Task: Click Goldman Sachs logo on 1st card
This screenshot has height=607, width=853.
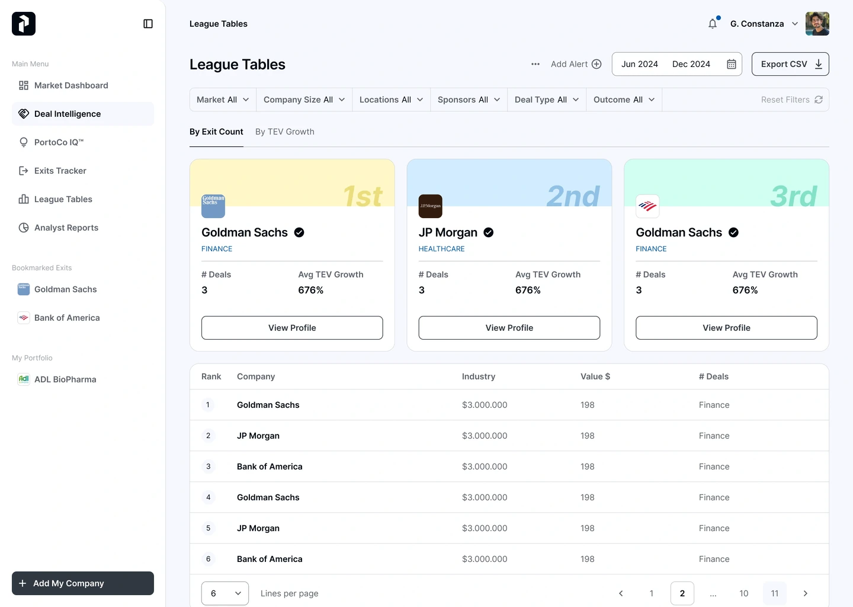Action: click(x=213, y=206)
